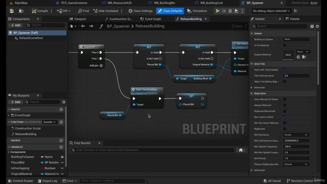Stop the play session
This screenshot has width=327, height=184.
[230, 11]
